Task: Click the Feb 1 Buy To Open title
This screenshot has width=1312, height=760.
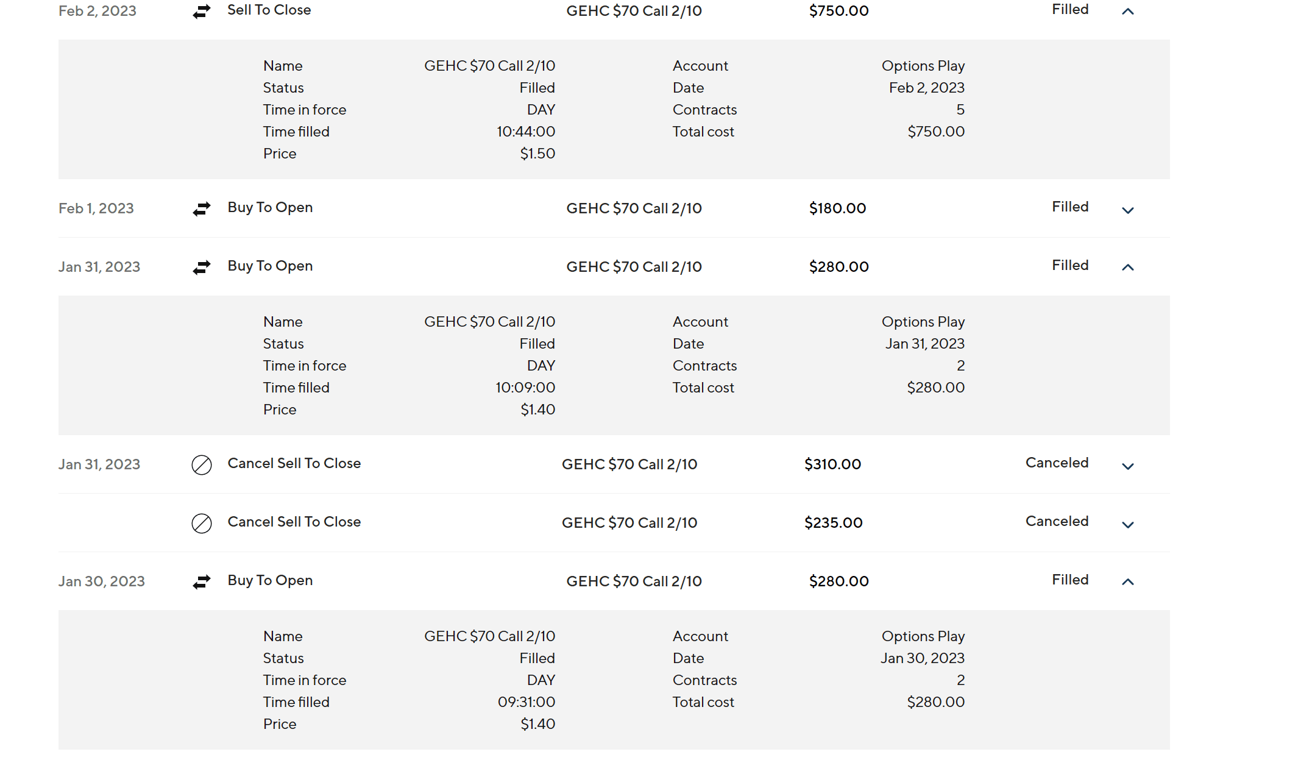Action: click(270, 207)
